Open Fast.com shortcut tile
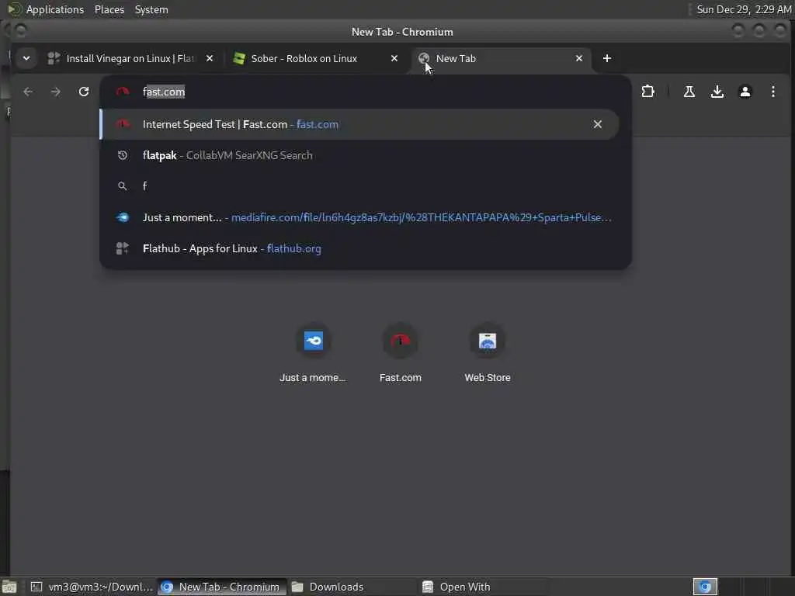The width and height of the screenshot is (795, 596). click(x=400, y=352)
